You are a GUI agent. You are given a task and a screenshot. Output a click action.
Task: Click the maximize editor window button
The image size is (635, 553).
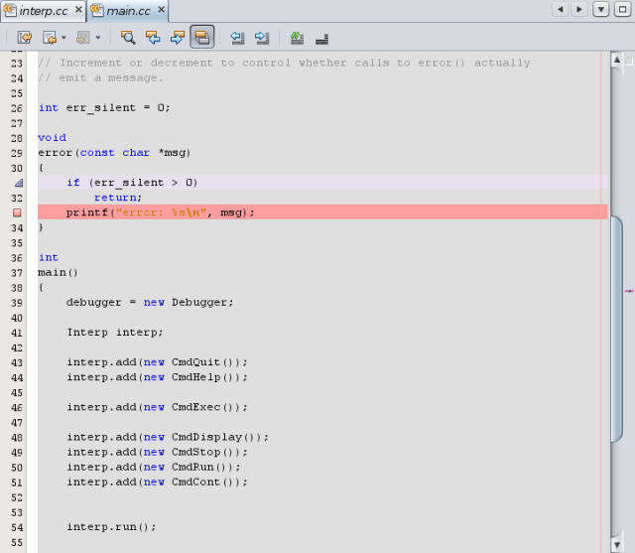pos(622,9)
